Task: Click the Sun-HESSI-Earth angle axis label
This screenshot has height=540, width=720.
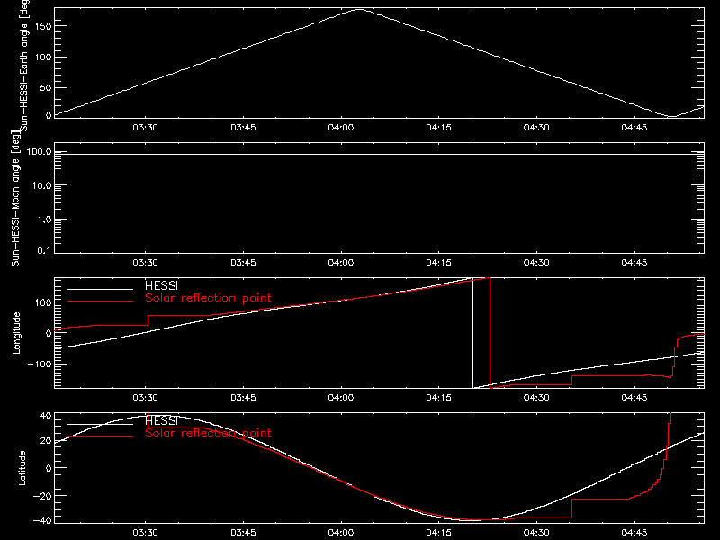Action: tap(25, 66)
